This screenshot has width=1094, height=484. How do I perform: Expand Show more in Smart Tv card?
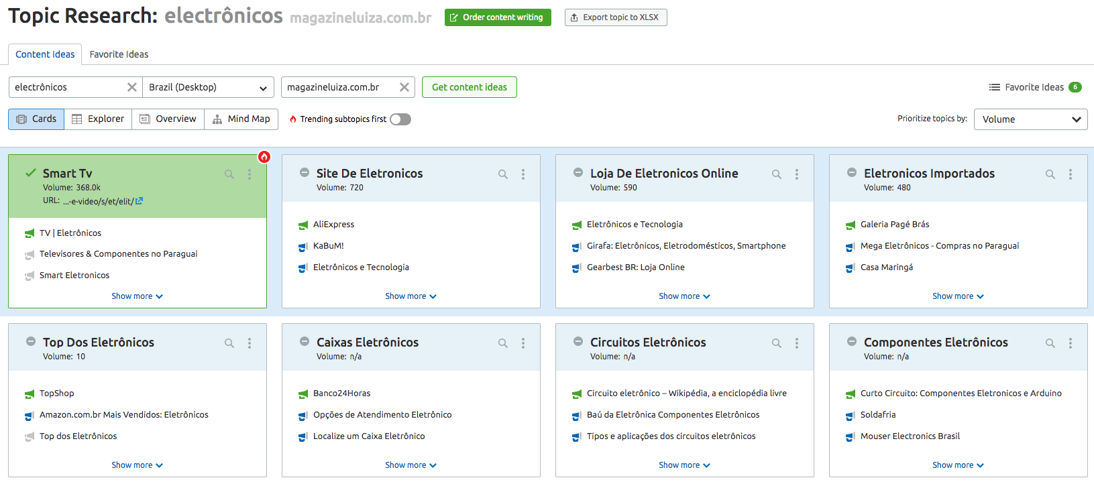pyautogui.click(x=138, y=296)
